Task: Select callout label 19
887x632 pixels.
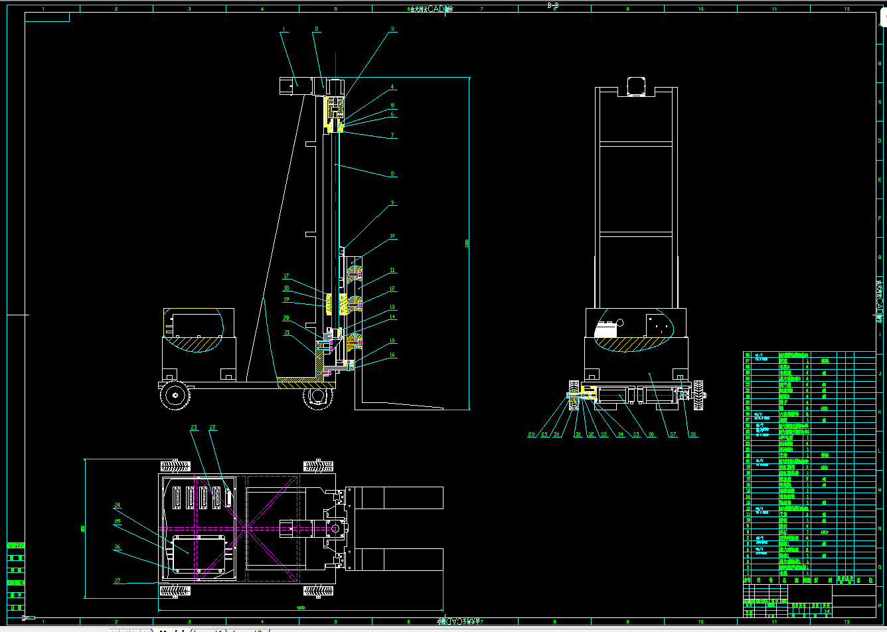Action: pyautogui.click(x=287, y=299)
